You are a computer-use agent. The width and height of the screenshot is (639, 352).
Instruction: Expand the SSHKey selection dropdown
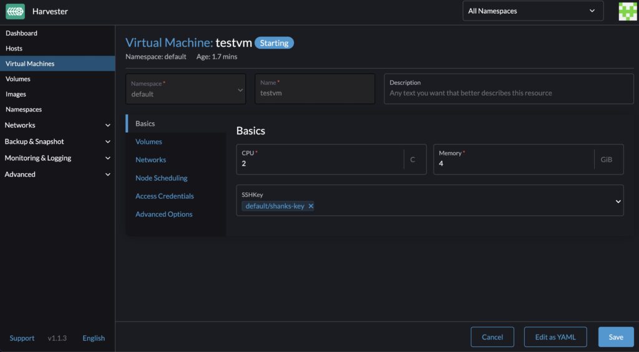click(x=618, y=201)
